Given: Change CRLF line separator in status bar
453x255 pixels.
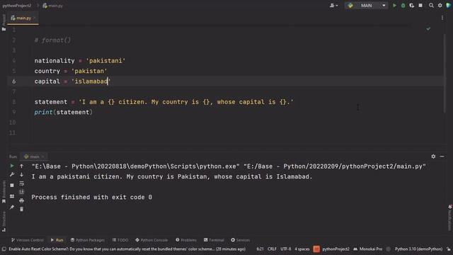Looking at the screenshot, I should 272,249.
